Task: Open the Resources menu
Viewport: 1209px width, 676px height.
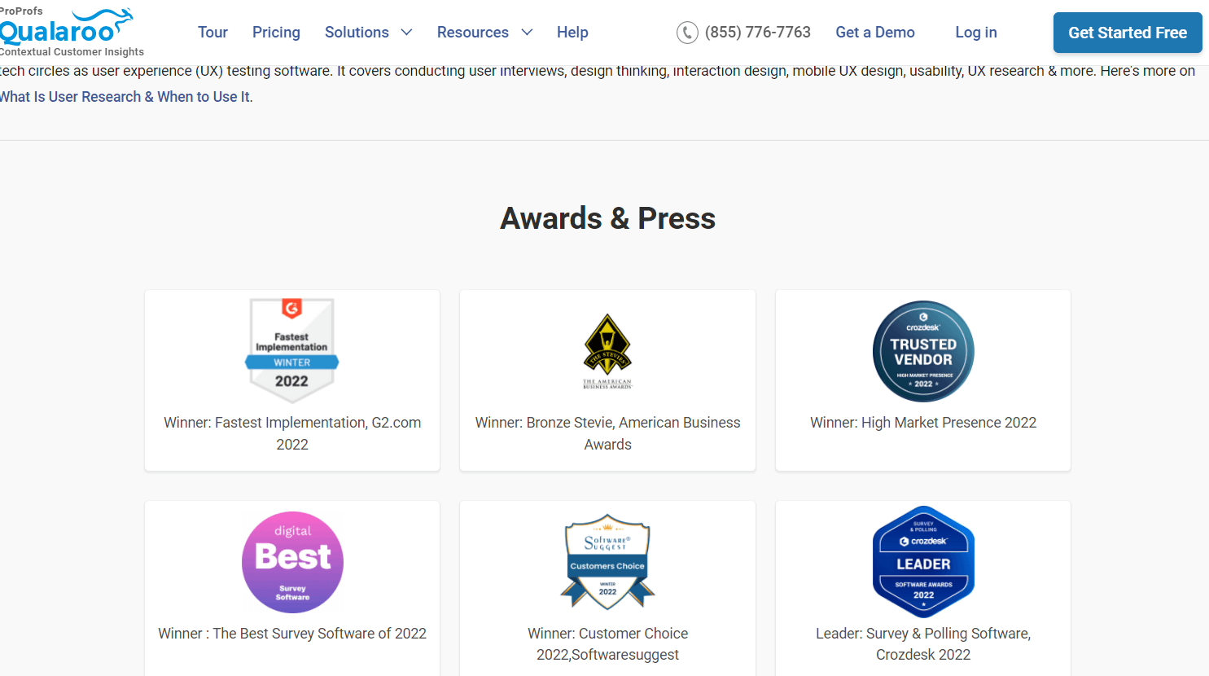Action: (x=472, y=33)
